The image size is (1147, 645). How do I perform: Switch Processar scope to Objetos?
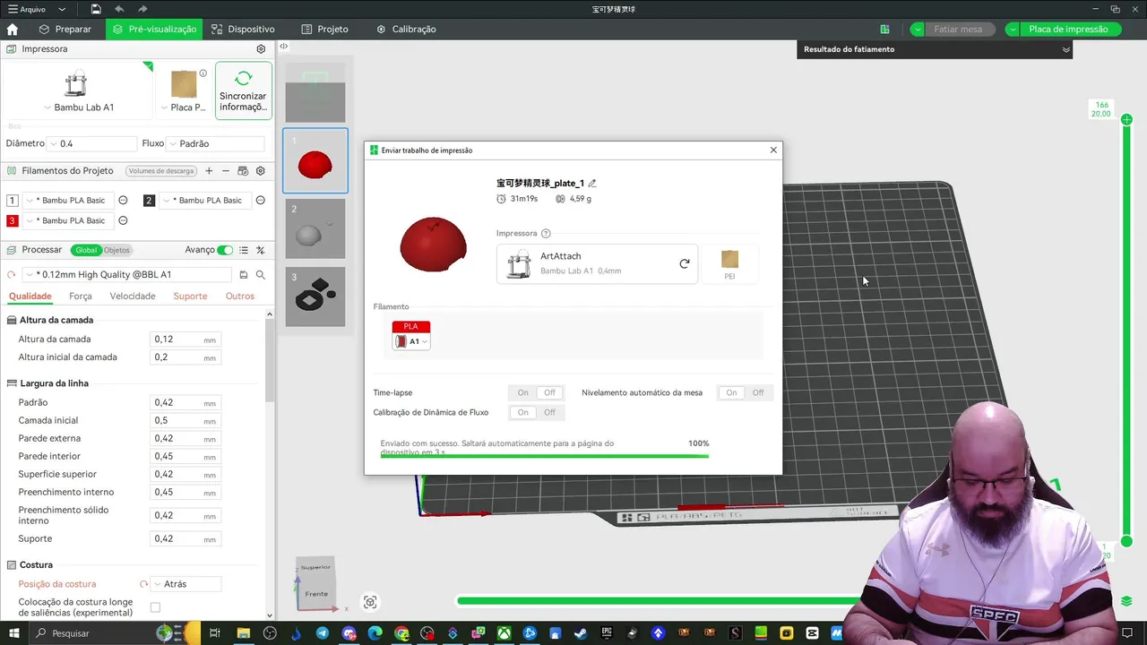116,250
